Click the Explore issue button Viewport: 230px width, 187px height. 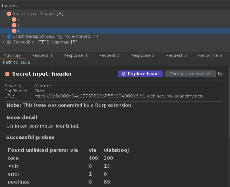coord(140,74)
